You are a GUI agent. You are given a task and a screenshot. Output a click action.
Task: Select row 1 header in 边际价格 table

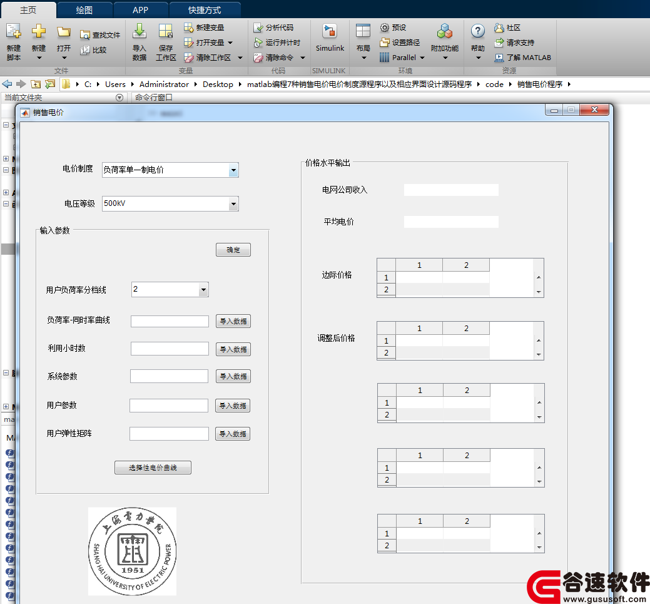(387, 277)
